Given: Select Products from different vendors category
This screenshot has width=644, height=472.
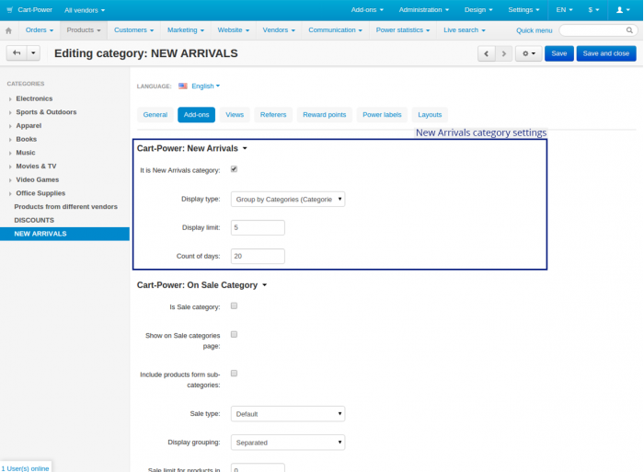Looking at the screenshot, I should (x=64, y=207).
